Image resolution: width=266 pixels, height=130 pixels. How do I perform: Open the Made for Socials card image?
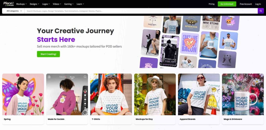tap(67, 94)
